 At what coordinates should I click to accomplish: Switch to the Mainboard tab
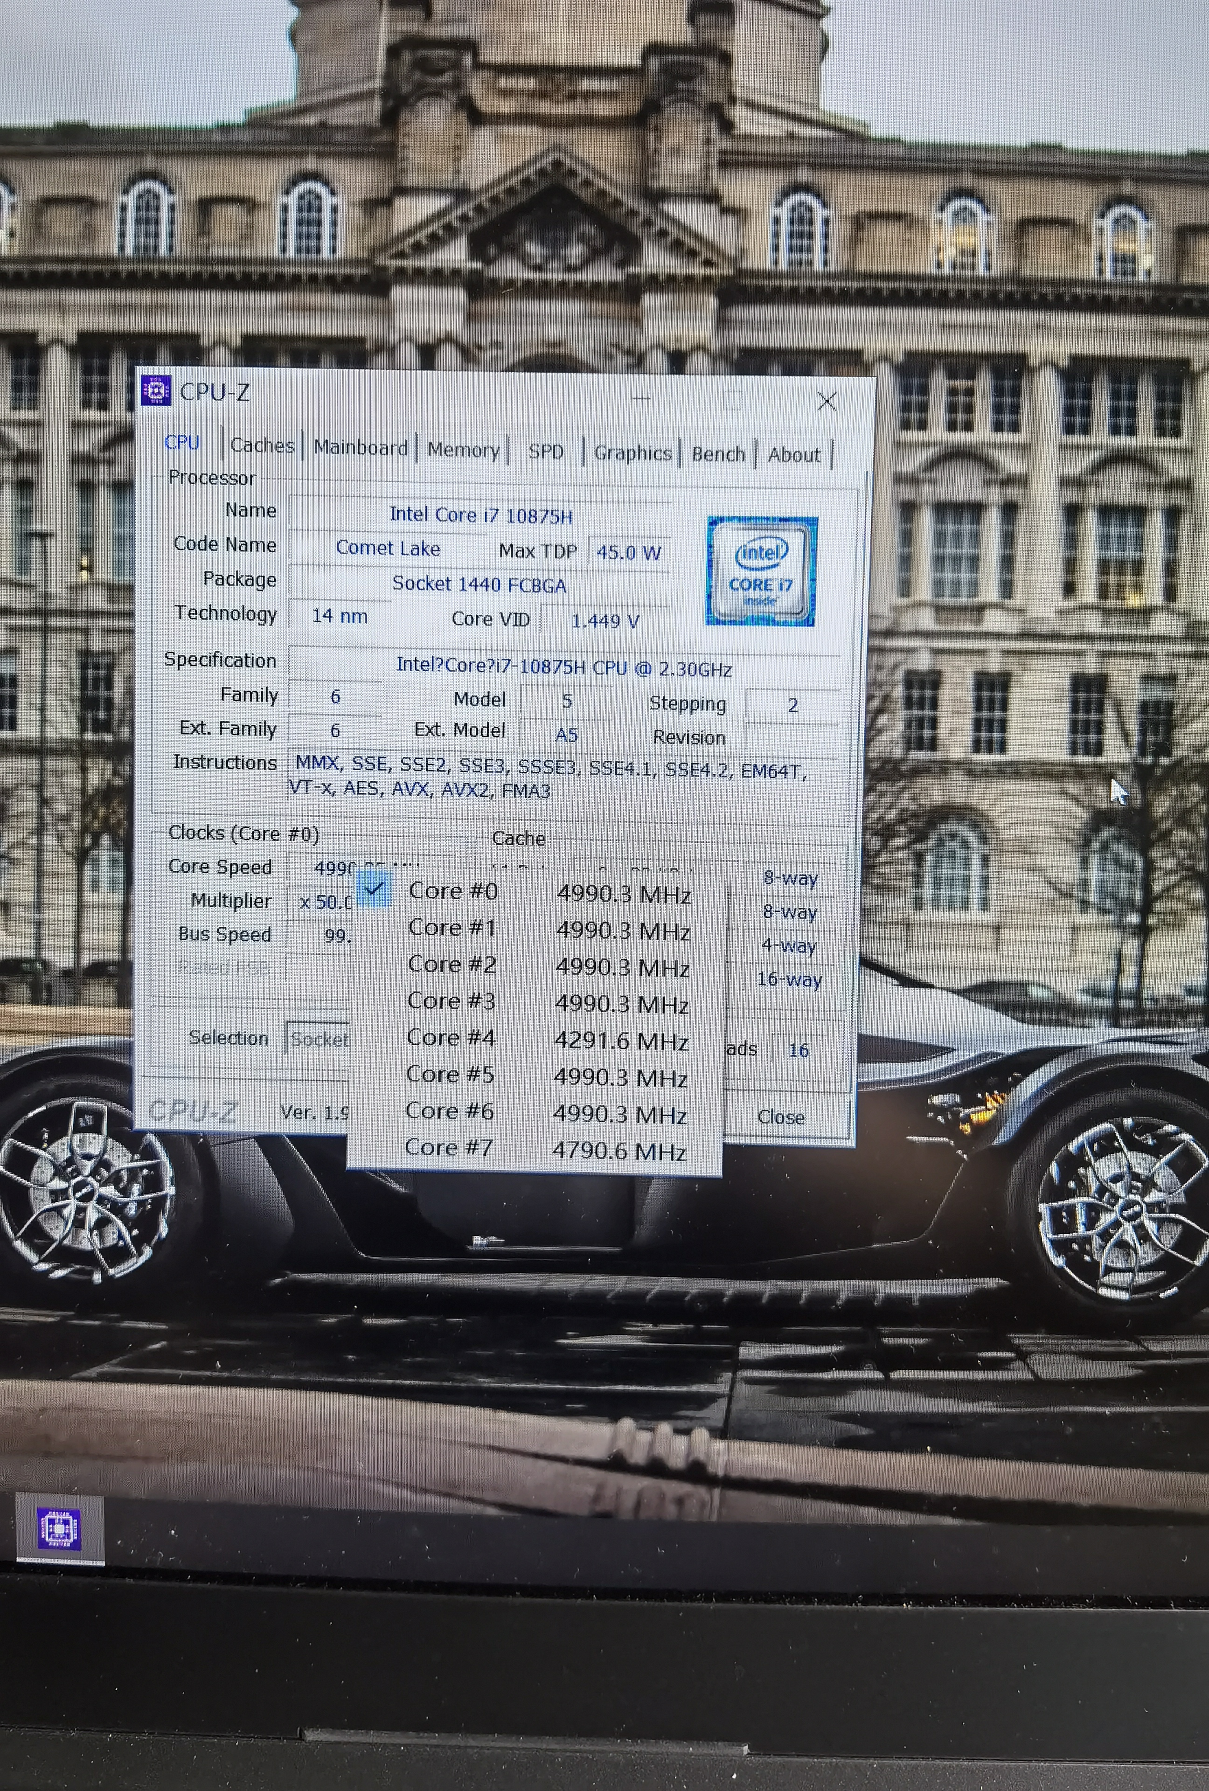coord(361,447)
